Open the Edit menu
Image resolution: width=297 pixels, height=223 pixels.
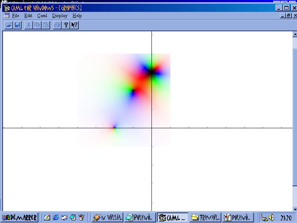[28, 16]
